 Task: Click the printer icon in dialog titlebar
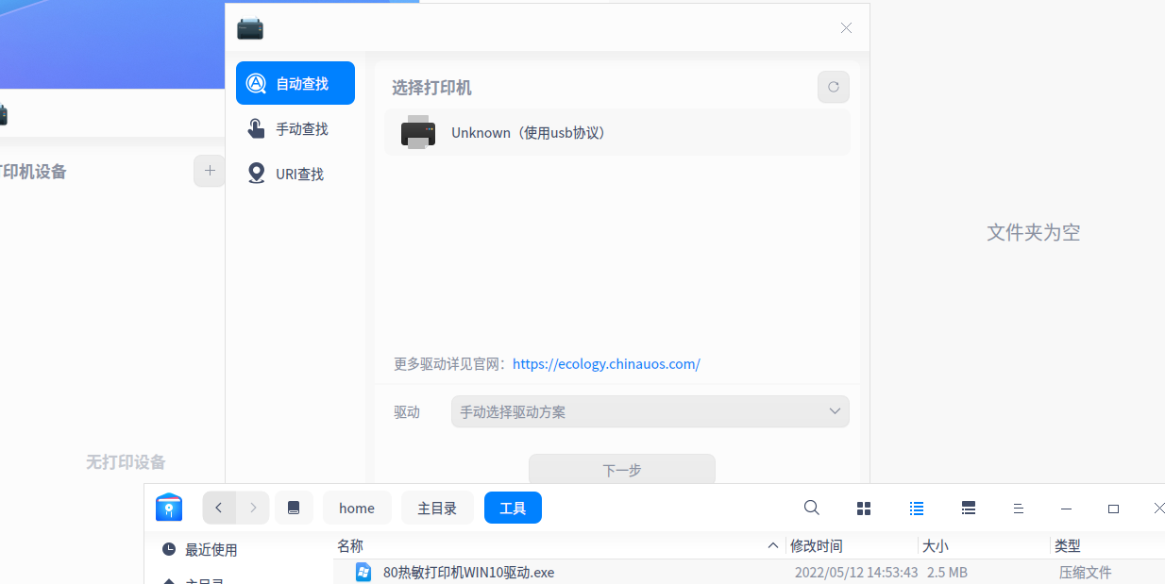pos(249,27)
